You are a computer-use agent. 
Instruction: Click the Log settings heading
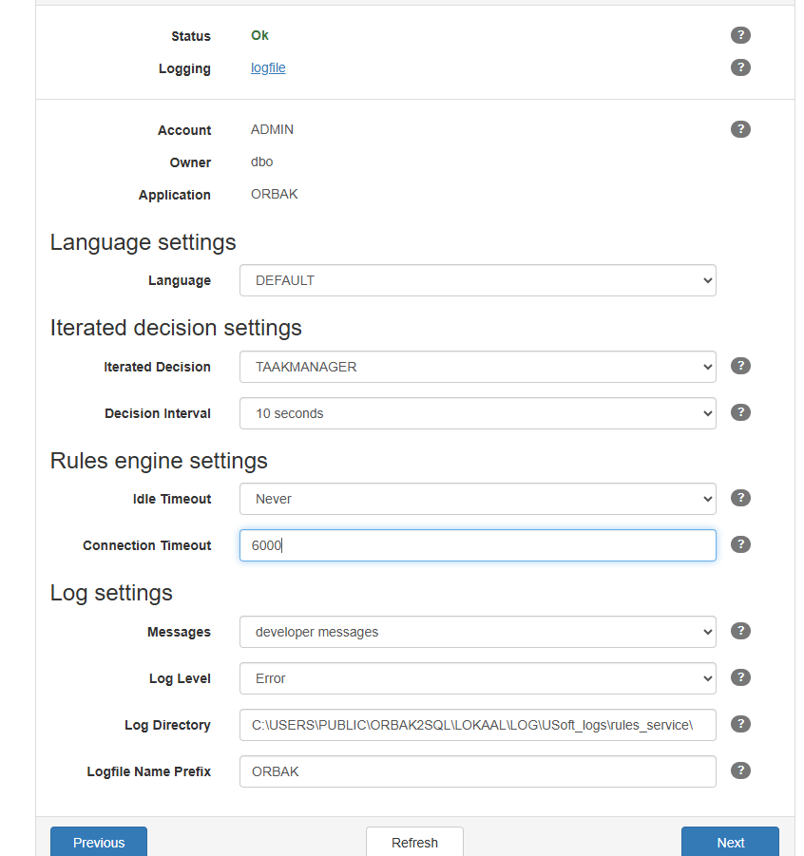111,593
